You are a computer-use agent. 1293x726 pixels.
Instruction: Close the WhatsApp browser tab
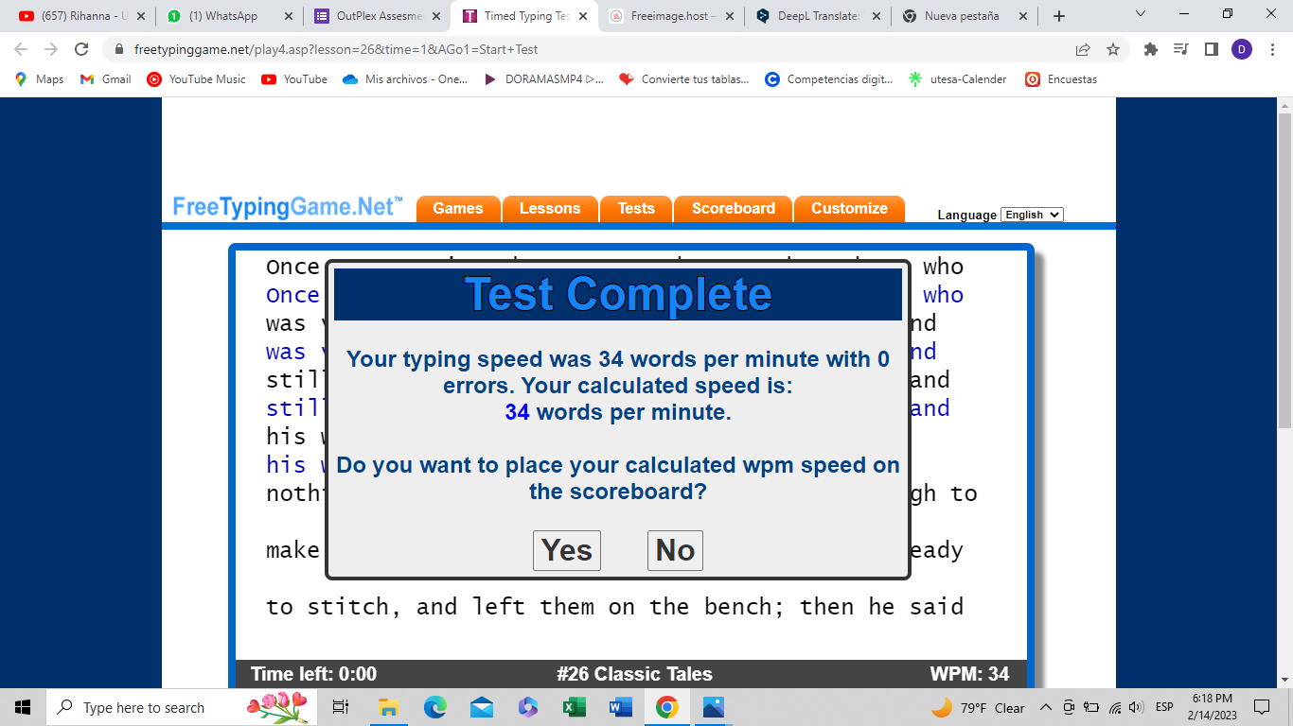(x=287, y=16)
